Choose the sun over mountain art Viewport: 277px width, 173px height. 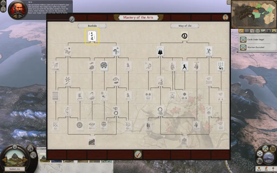click(116, 81)
